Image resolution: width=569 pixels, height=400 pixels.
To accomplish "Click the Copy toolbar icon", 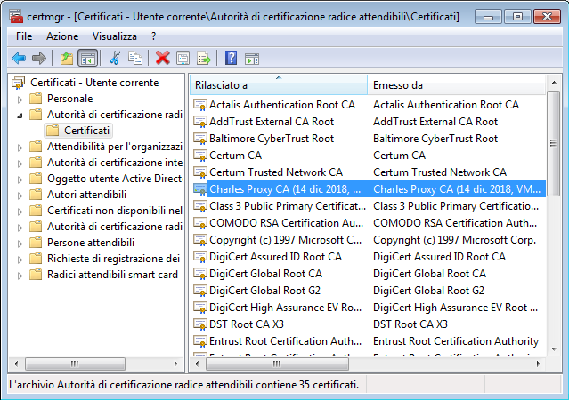I will click(135, 58).
